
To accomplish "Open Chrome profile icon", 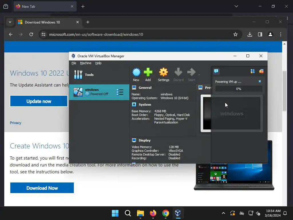I will click(270, 34).
